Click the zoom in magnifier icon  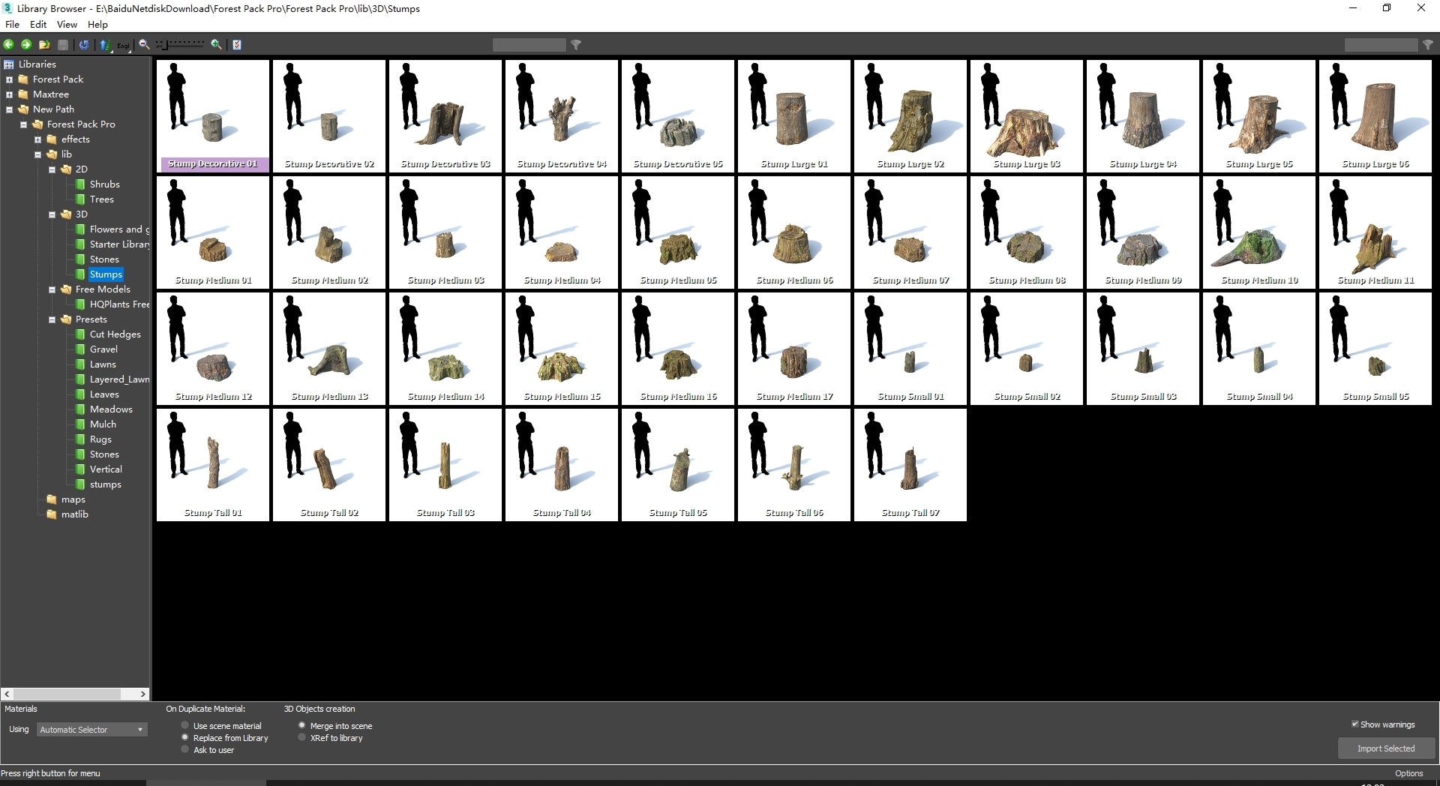pos(216,45)
